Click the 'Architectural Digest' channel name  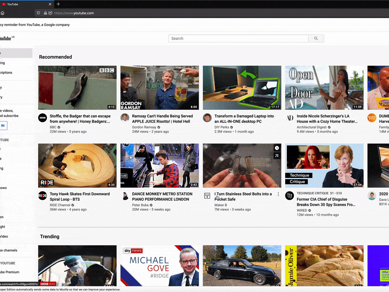coord(312,127)
